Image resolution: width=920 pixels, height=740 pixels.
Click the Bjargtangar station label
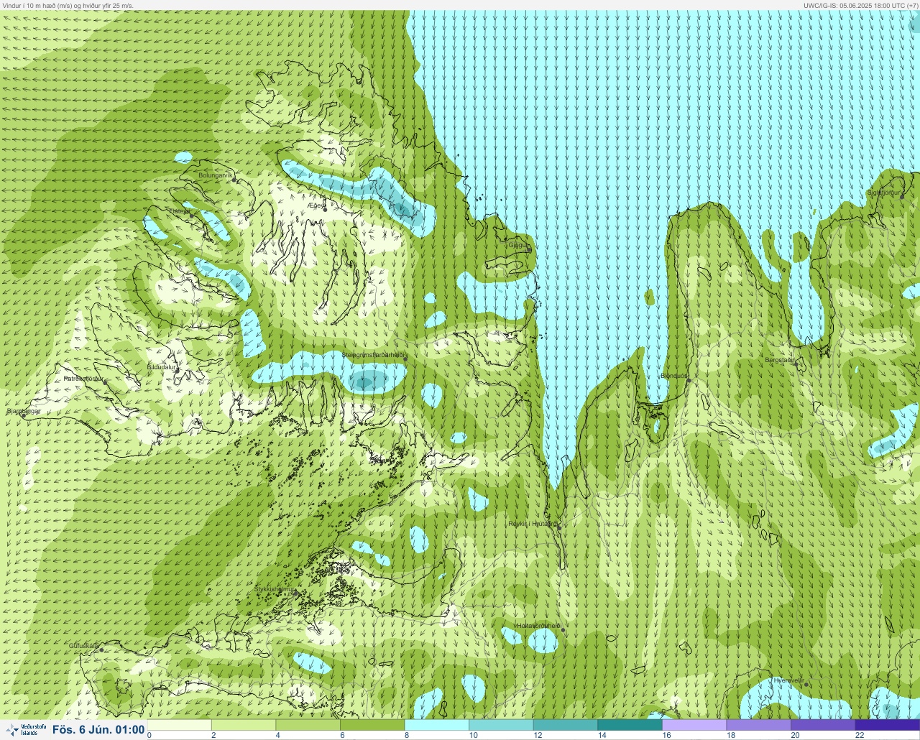click(x=23, y=412)
